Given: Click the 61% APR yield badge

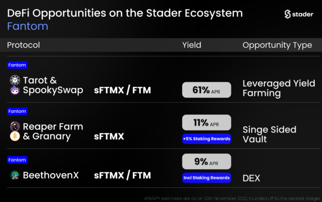Looking at the screenshot, I should pos(206,90).
